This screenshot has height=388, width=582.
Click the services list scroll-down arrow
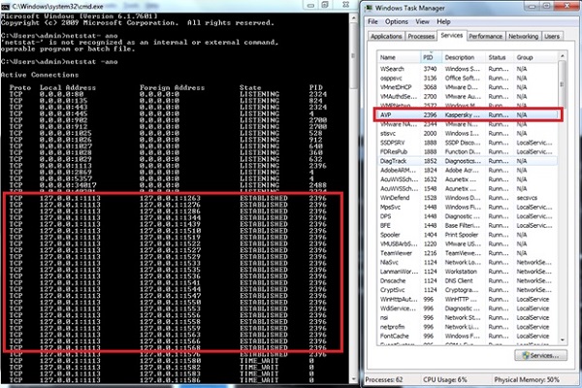pos(562,339)
